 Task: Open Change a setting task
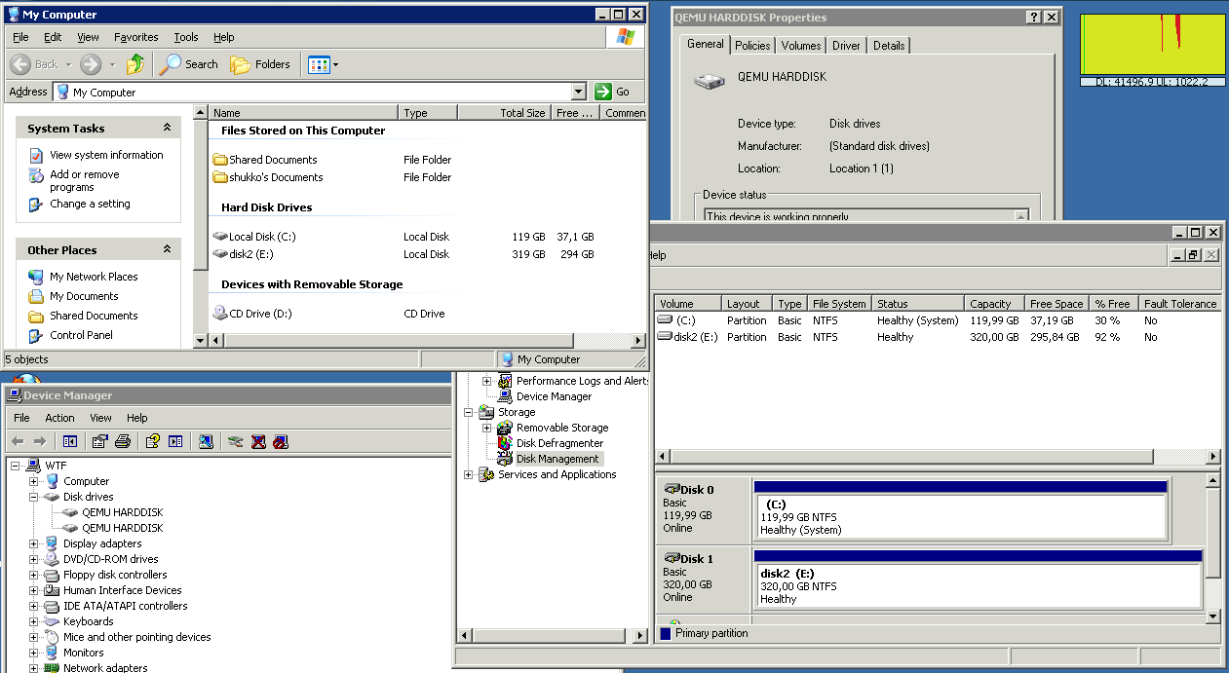[90, 204]
